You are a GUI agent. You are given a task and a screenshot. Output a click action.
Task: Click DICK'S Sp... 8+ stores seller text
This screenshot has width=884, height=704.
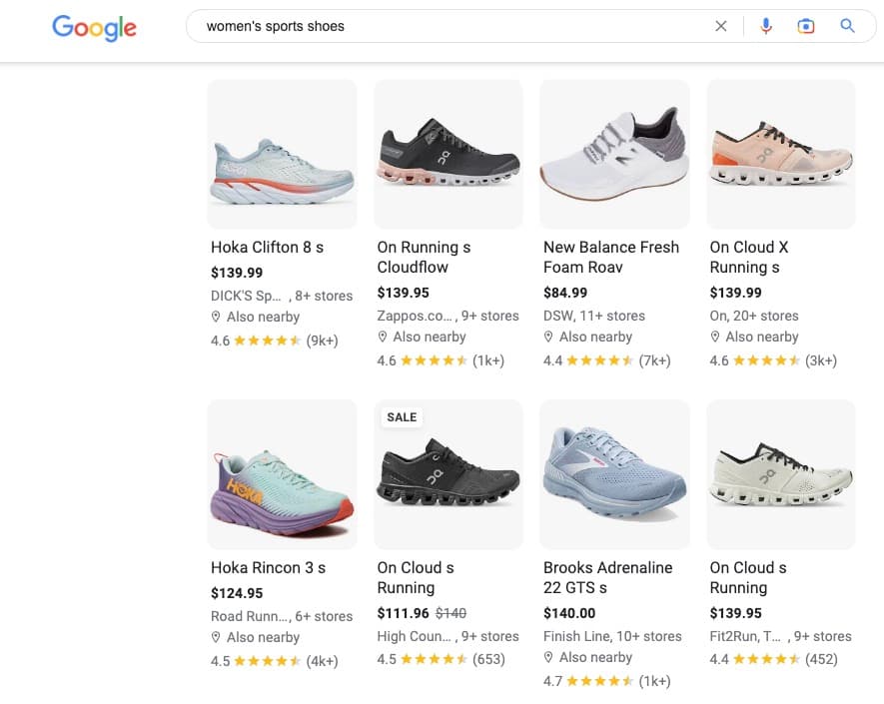click(282, 296)
